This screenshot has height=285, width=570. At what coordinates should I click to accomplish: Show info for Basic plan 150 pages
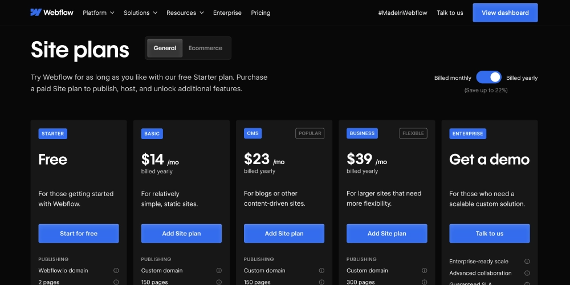(219, 282)
